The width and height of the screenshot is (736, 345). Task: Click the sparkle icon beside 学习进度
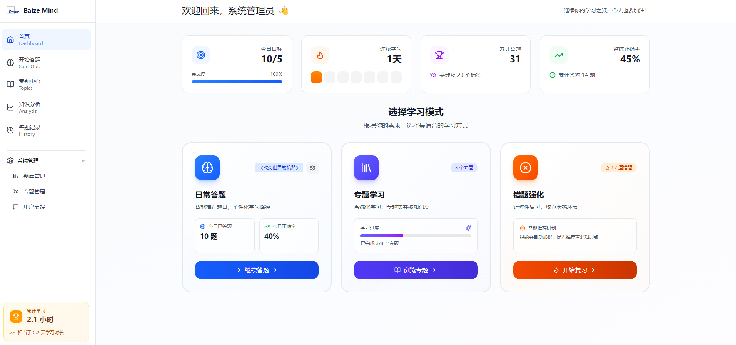pos(468,228)
